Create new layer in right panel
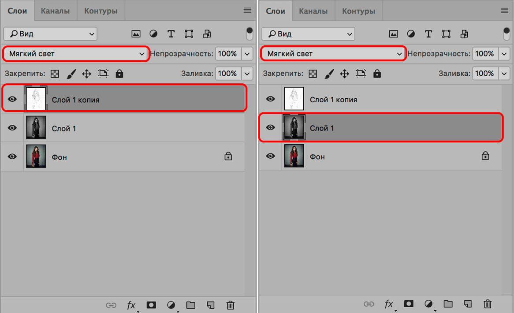 click(468, 304)
